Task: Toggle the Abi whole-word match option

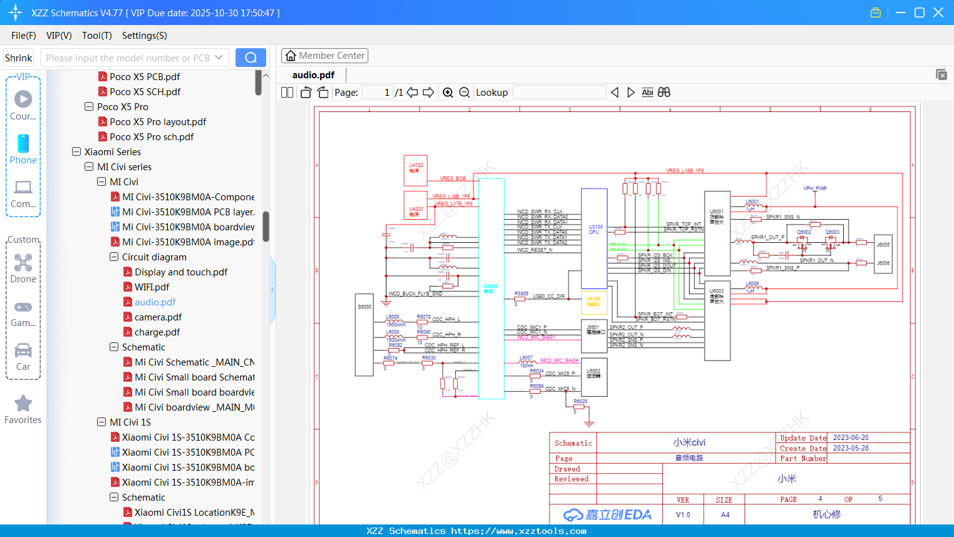Action: (x=647, y=93)
